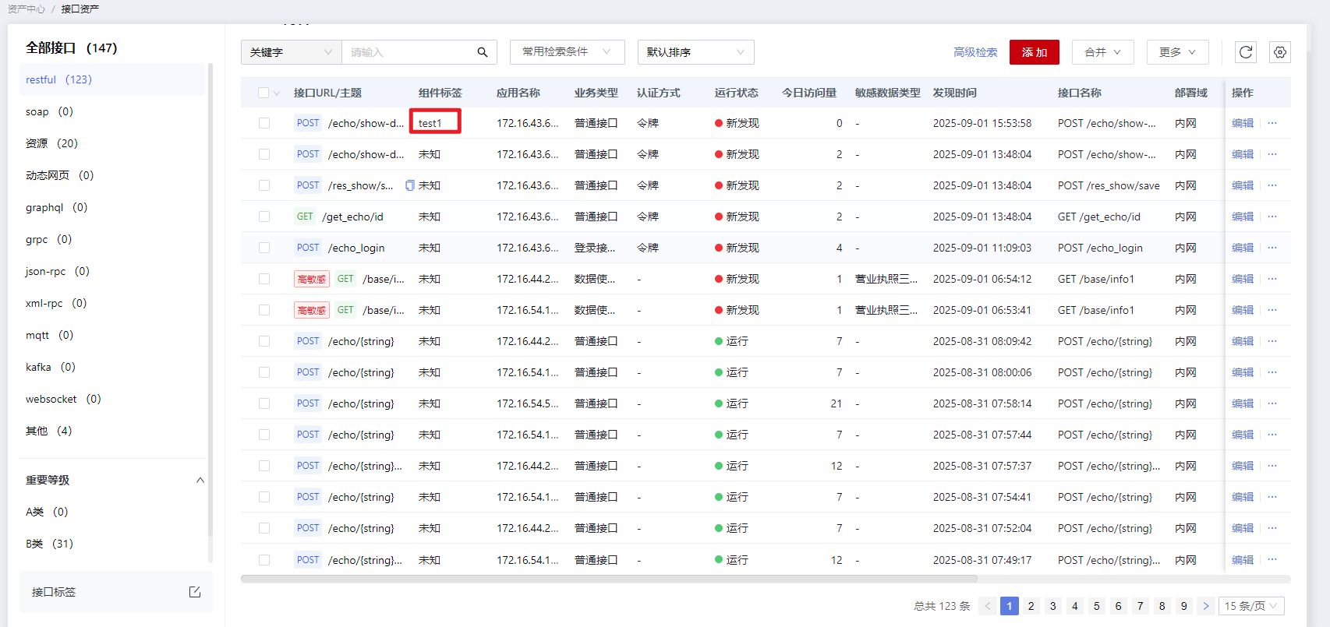1330x627 pixels.
Task: Open the column settings gear icon
Action: (x=1280, y=52)
